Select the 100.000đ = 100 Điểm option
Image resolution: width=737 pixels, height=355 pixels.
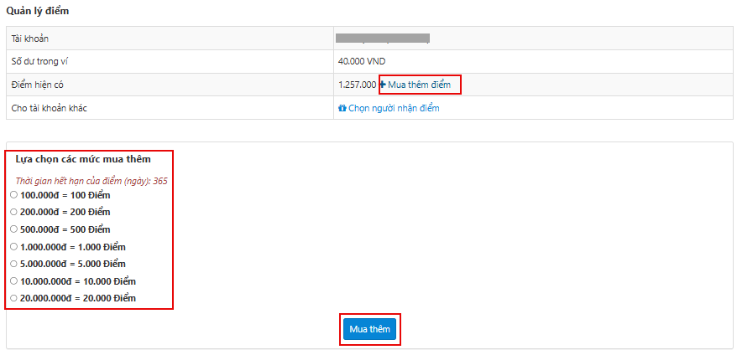[13, 194]
